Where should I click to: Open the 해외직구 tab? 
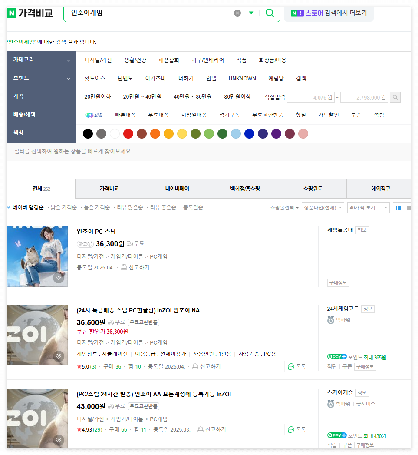tap(379, 189)
